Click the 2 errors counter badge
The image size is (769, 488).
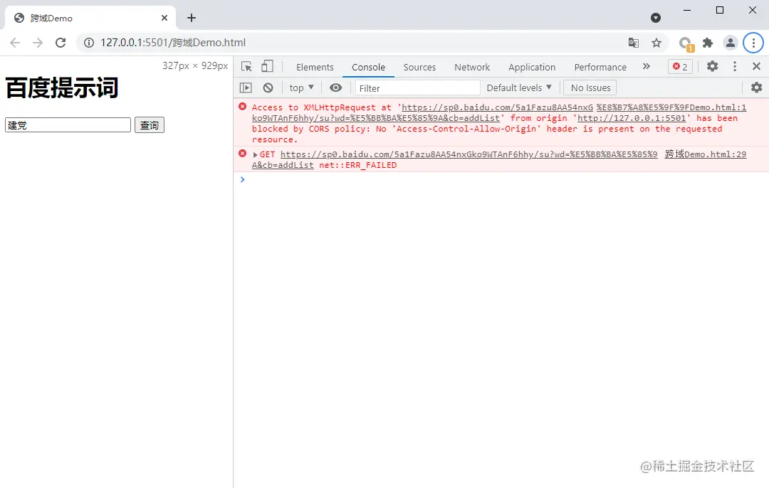pyautogui.click(x=680, y=67)
